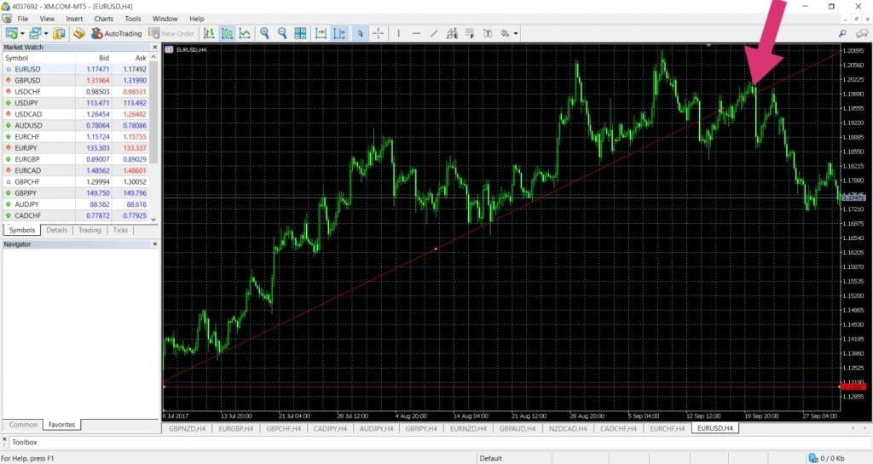Toggle chart auto scroll icon

[321, 33]
